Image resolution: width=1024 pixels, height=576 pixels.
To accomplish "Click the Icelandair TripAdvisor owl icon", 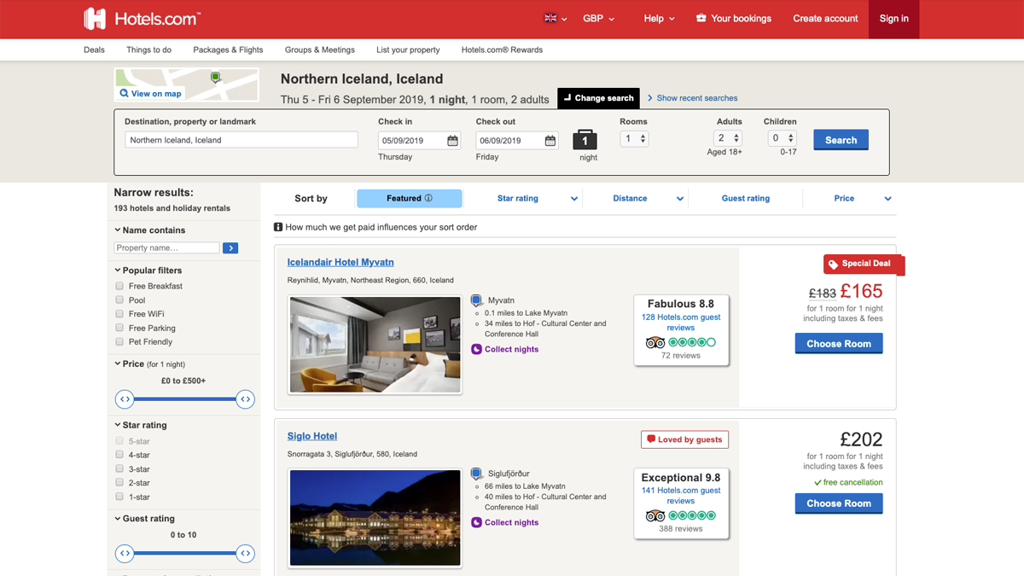I will 655,343.
